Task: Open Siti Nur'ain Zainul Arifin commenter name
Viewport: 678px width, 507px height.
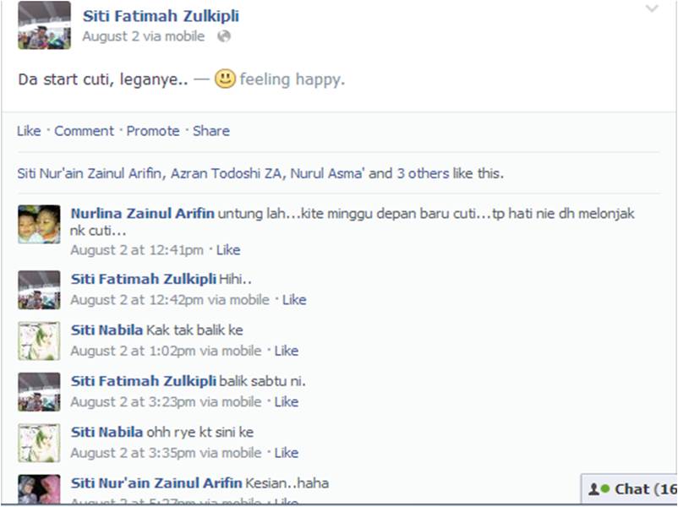Action: (156, 482)
